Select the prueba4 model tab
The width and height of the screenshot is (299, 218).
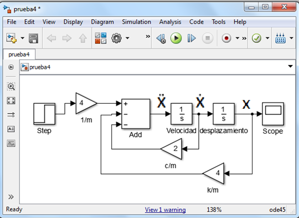click(x=19, y=54)
